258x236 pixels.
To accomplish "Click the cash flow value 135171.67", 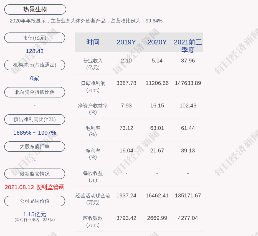I will 188,195.
